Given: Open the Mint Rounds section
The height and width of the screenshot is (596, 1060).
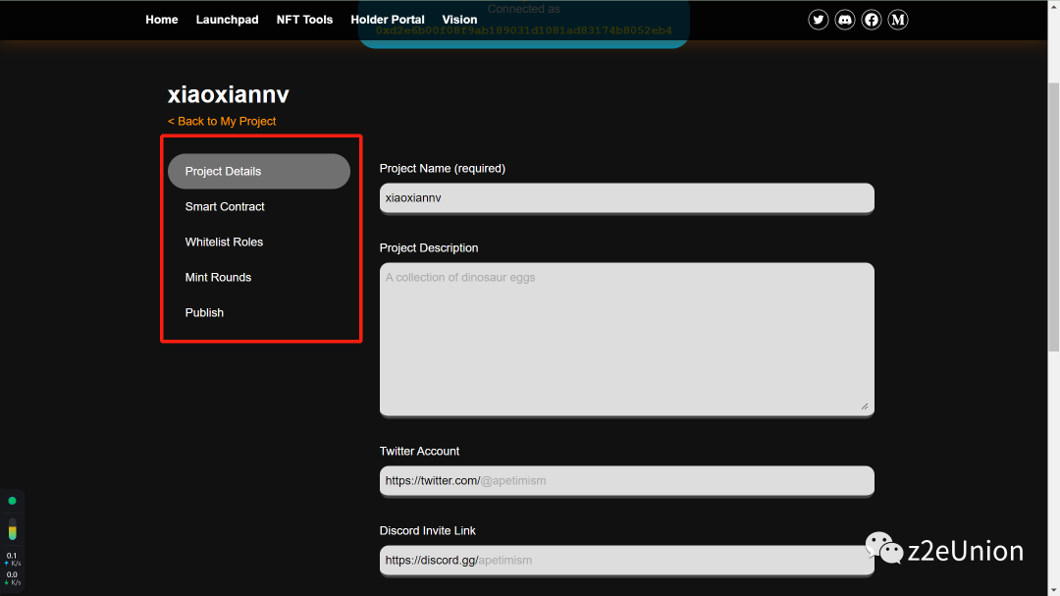Looking at the screenshot, I should point(218,277).
